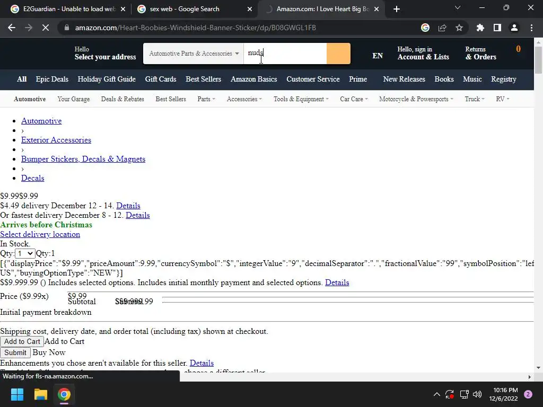Open a new browser tab
The width and height of the screenshot is (543, 407).
[x=397, y=9]
